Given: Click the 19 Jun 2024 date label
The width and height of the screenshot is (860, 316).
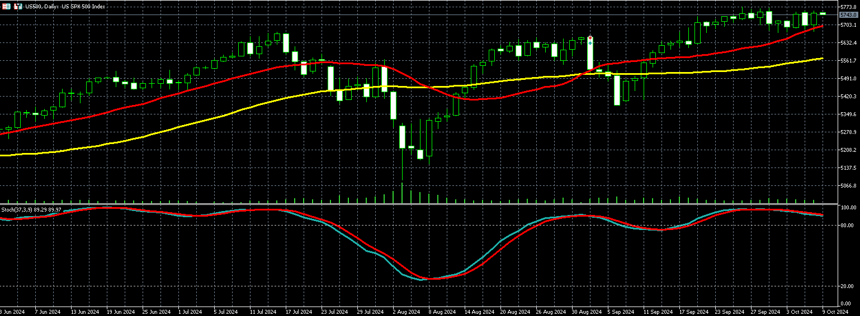Looking at the screenshot, I should pos(121,312).
